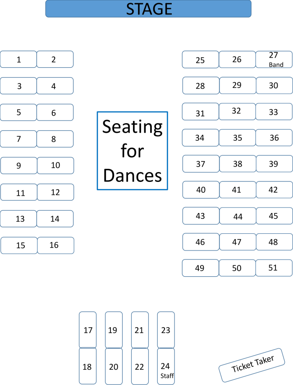Image resolution: width=293 pixels, height=385 pixels.
Task: Select table 25
Action: pyautogui.click(x=200, y=60)
